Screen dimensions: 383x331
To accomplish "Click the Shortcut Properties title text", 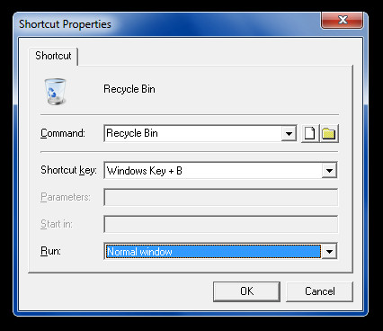I will point(65,24).
